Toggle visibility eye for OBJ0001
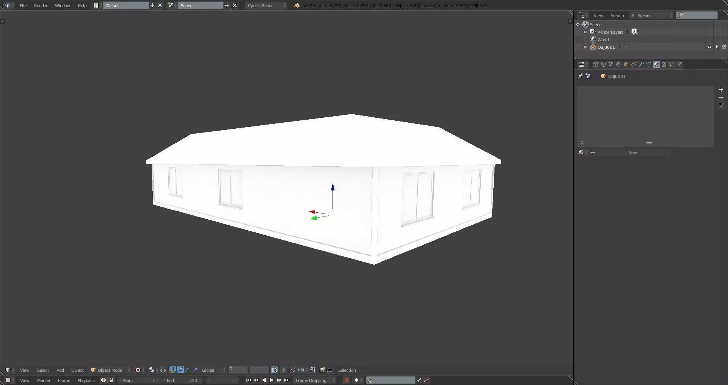Image resolution: width=728 pixels, height=385 pixels. (709, 47)
